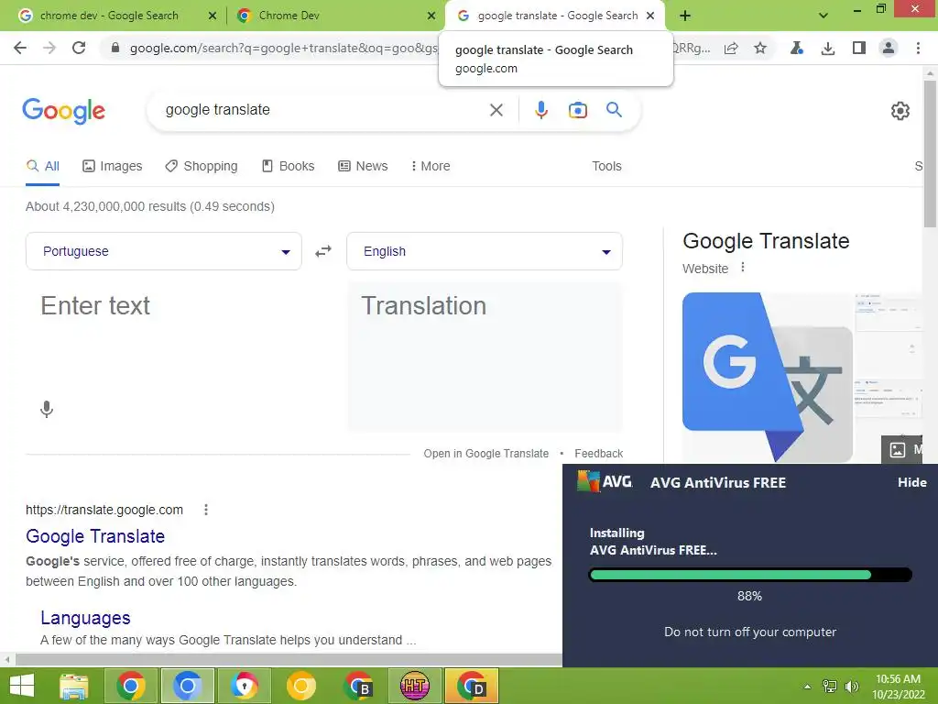Open the tab search chevron

(823, 16)
